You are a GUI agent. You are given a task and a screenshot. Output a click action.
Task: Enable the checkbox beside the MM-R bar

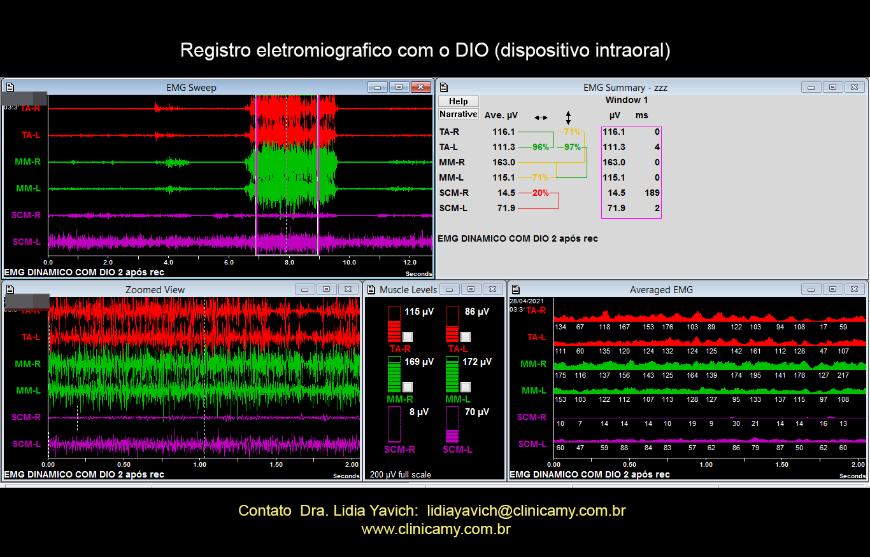click(x=408, y=387)
